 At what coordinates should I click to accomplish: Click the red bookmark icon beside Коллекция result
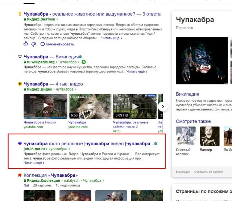point(20,175)
